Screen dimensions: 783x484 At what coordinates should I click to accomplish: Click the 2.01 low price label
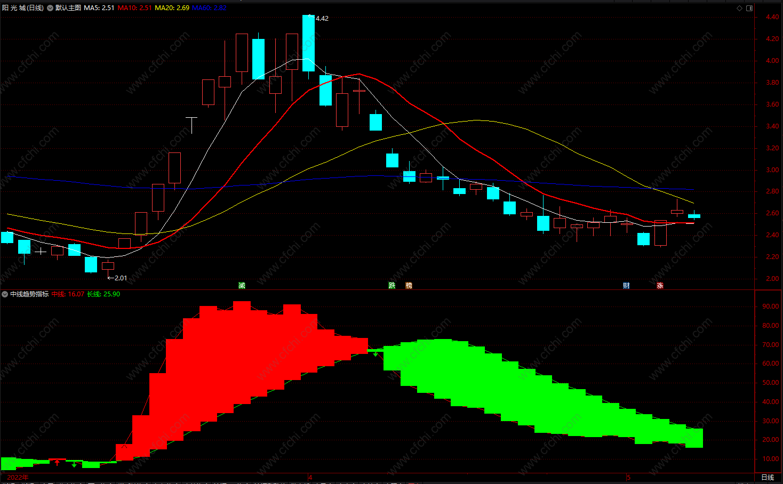[x=121, y=278]
